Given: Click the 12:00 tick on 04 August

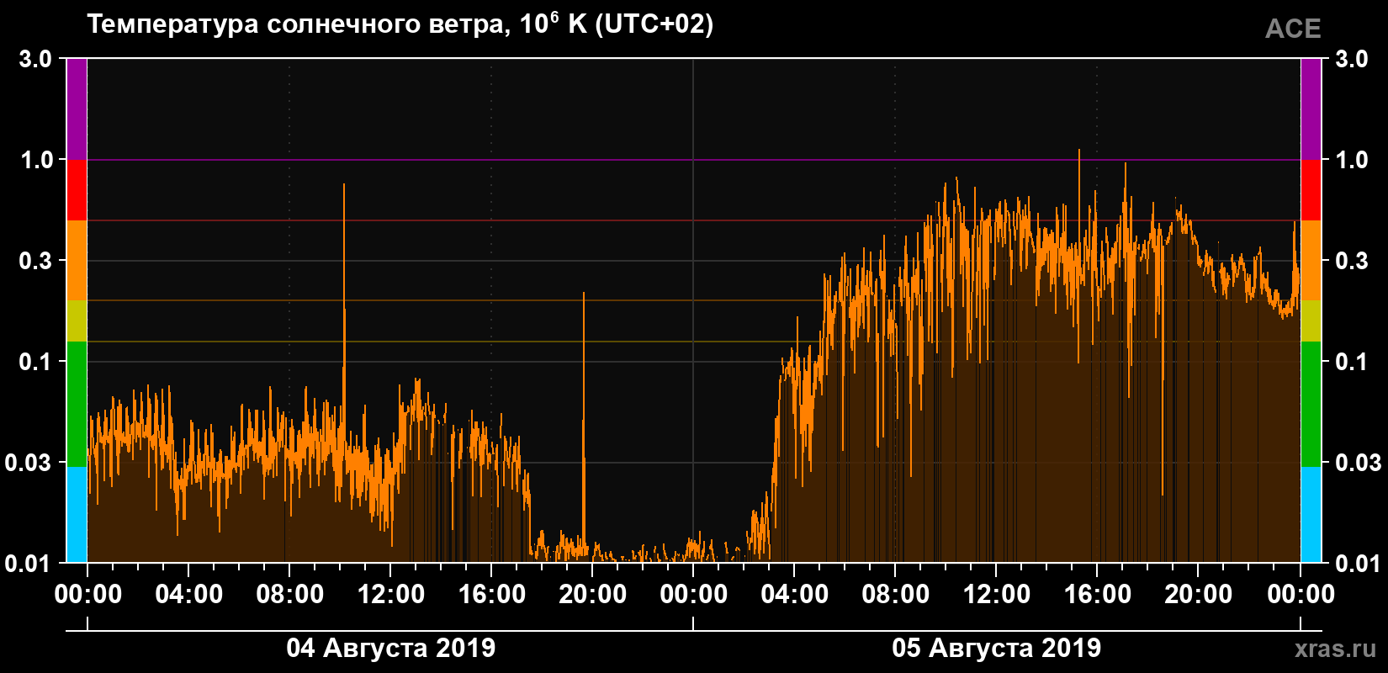Looking at the screenshot, I should [391, 594].
